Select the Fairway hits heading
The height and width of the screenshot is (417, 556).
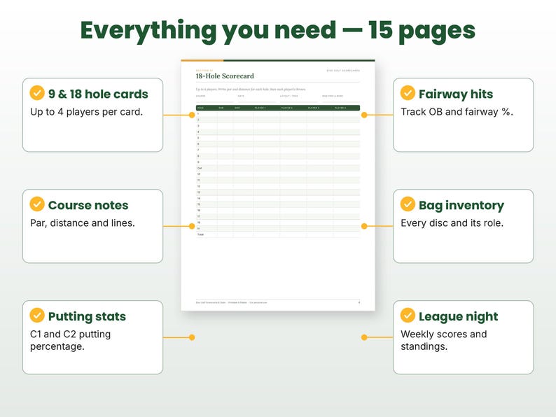pyautogui.click(x=456, y=94)
